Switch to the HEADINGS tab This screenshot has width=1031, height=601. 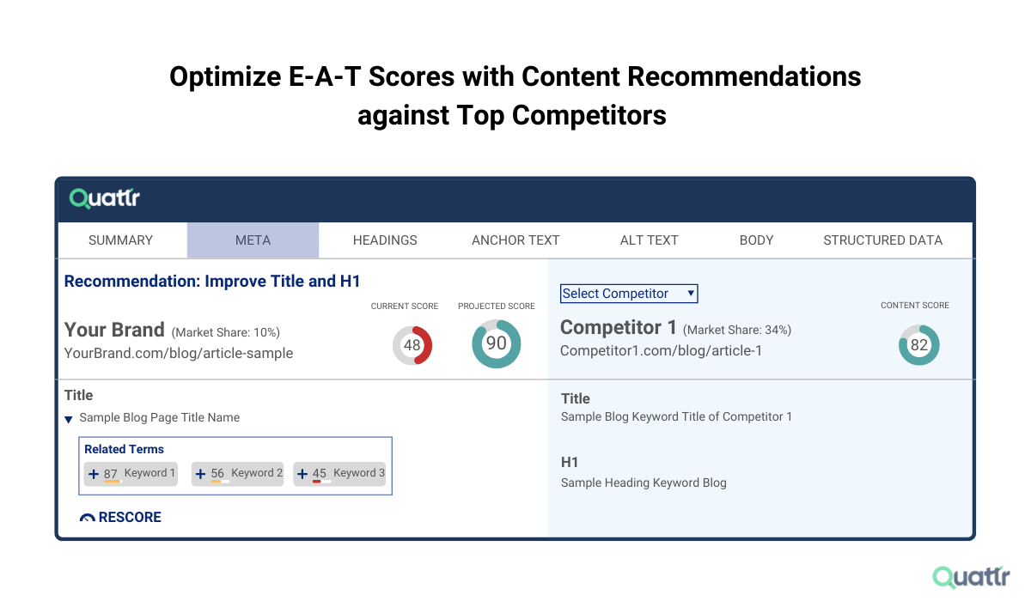pos(385,240)
